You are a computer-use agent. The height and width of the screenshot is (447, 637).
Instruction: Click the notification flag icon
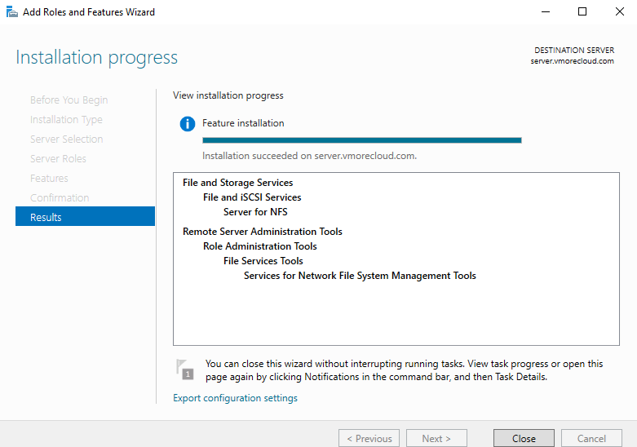(x=185, y=370)
